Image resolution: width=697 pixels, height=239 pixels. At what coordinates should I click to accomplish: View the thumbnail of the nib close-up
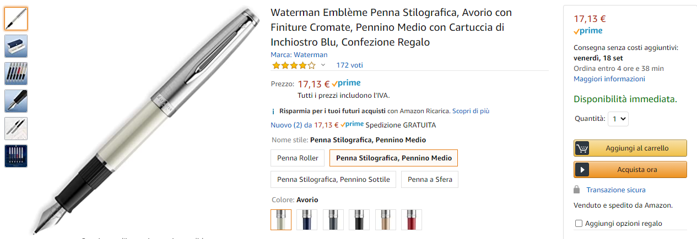(x=16, y=101)
